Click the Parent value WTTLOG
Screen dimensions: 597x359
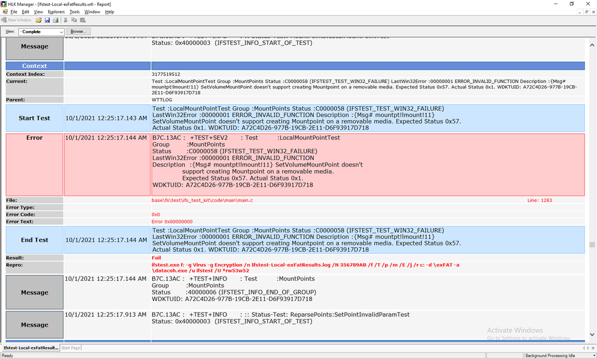pyautogui.click(x=162, y=100)
